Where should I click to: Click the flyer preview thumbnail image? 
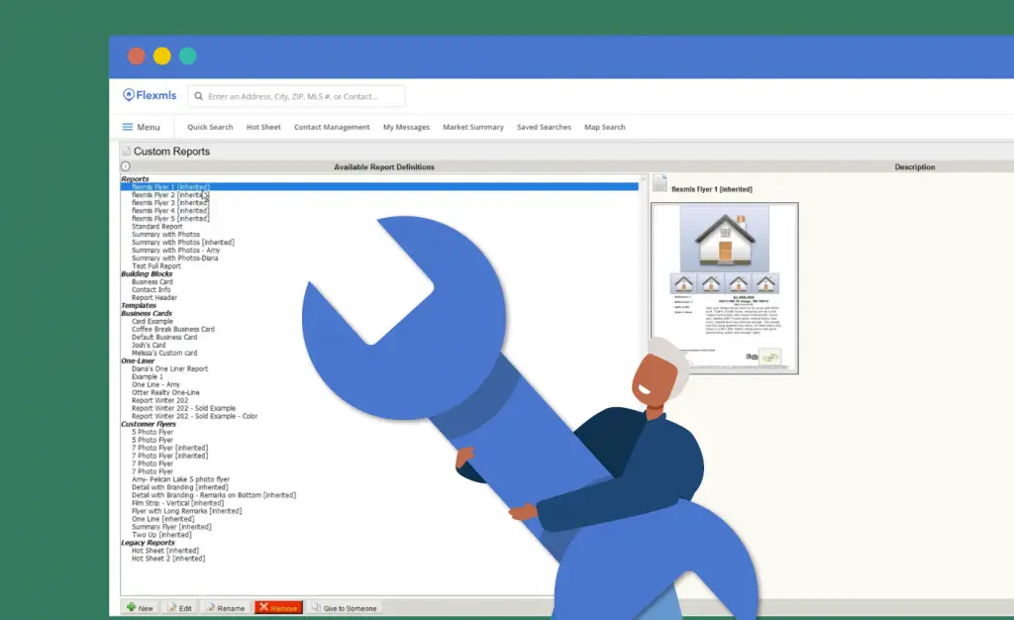(724, 287)
